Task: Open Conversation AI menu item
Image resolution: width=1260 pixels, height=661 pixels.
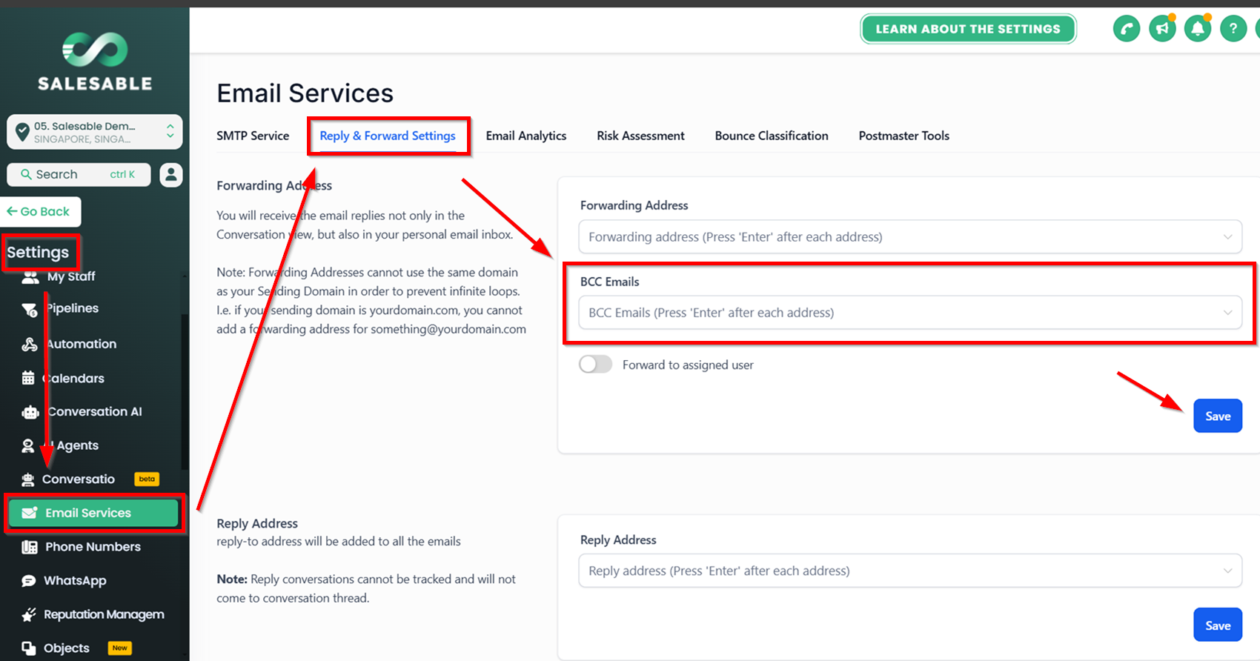Action: click(95, 411)
